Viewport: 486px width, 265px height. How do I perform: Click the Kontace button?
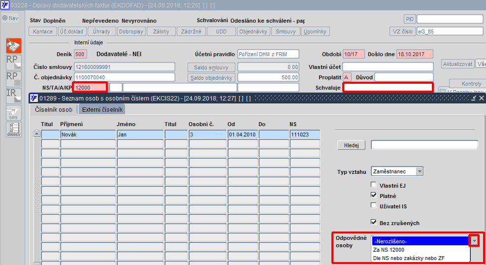click(x=43, y=32)
